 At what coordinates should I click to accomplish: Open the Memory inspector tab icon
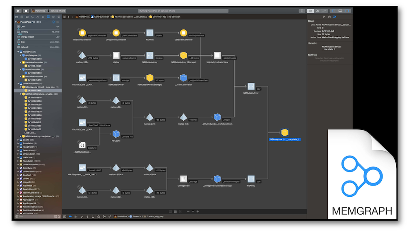335,17
